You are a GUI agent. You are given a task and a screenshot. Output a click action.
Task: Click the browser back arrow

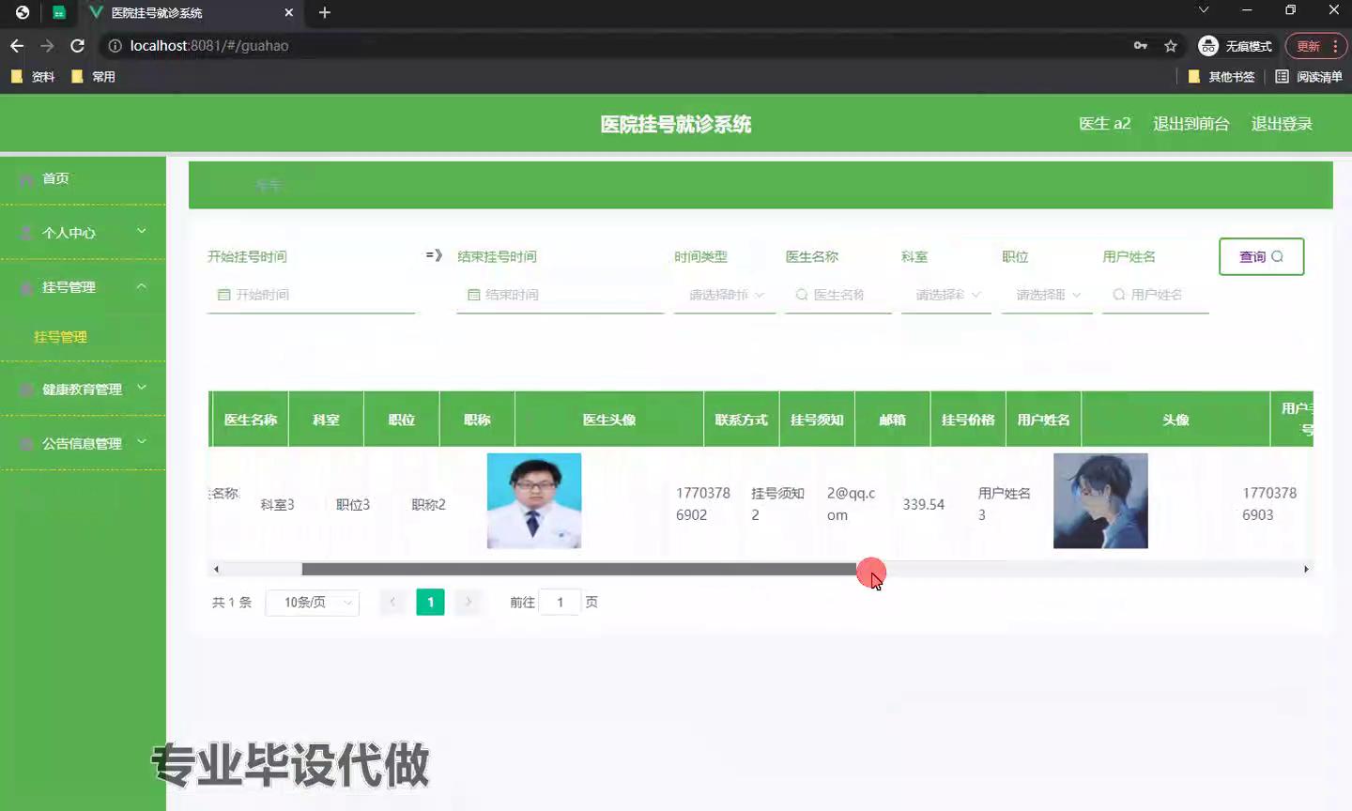[x=17, y=46]
